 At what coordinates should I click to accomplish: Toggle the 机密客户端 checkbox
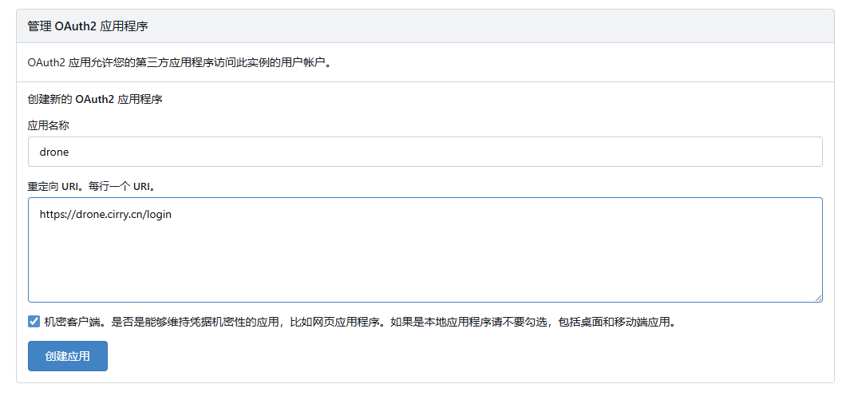click(34, 322)
